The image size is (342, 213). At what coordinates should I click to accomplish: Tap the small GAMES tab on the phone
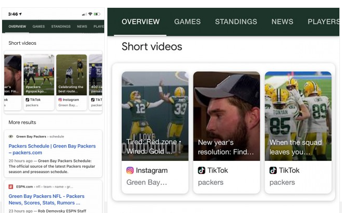click(x=39, y=26)
